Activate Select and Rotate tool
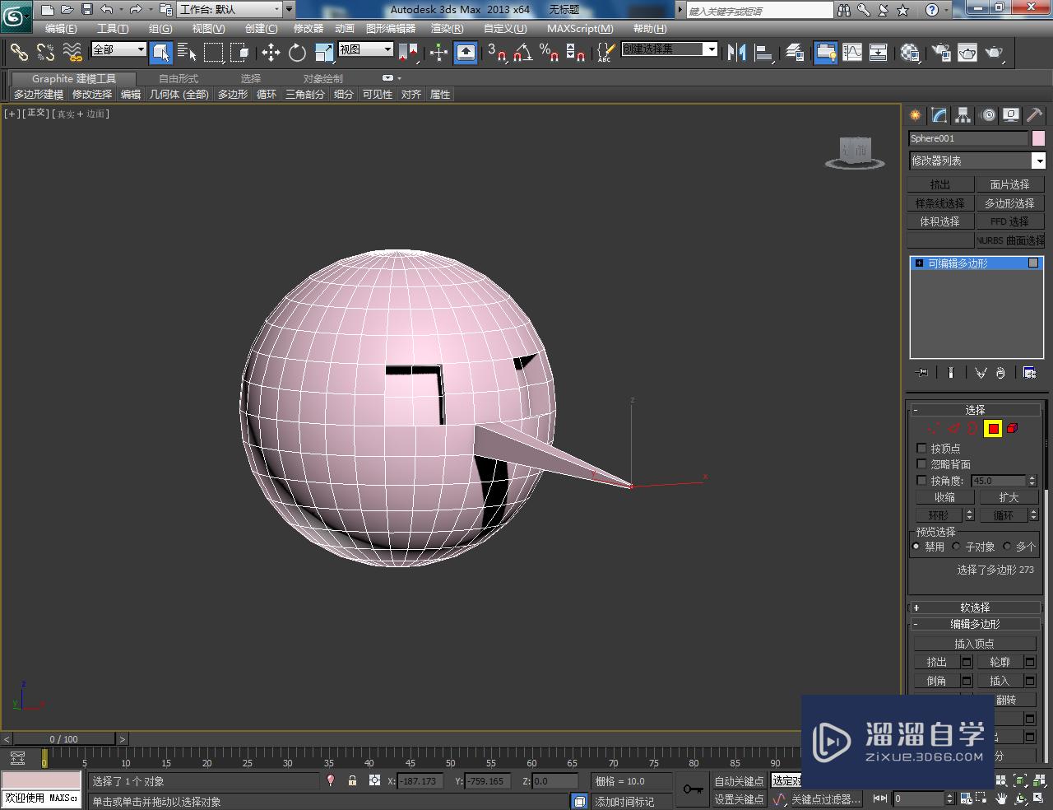 click(297, 53)
